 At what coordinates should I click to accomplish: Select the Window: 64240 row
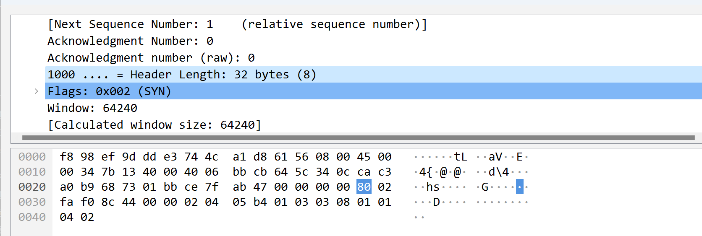(x=373, y=108)
